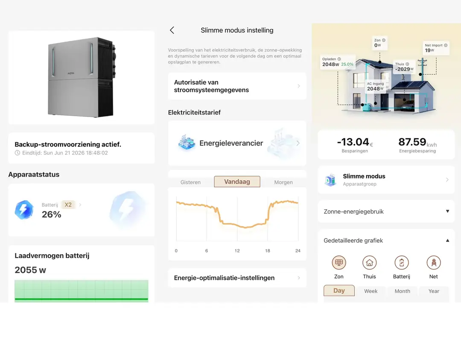Click the info icon beside Thuis
The height and width of the screenshot is (346, 461).
[407, 64]
